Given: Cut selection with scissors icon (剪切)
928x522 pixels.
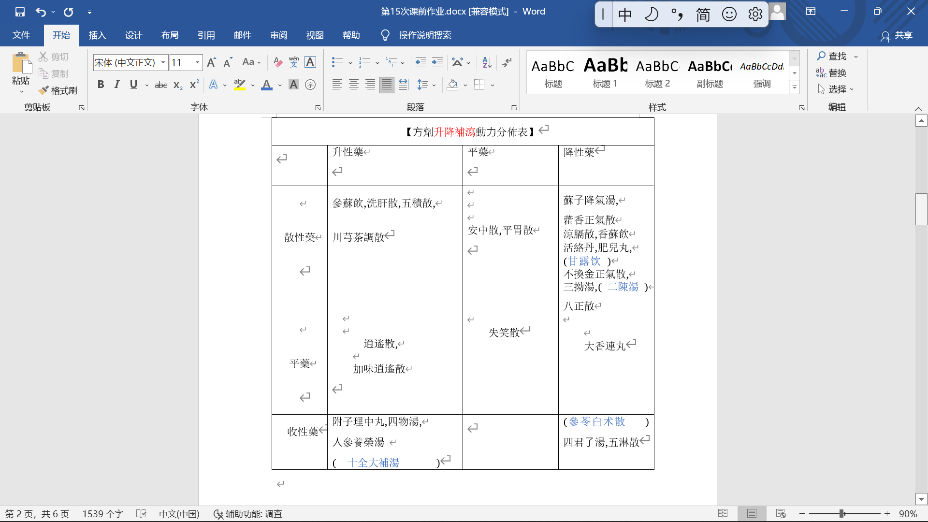Looking at the screenshot, I should [x=54, y=57].
